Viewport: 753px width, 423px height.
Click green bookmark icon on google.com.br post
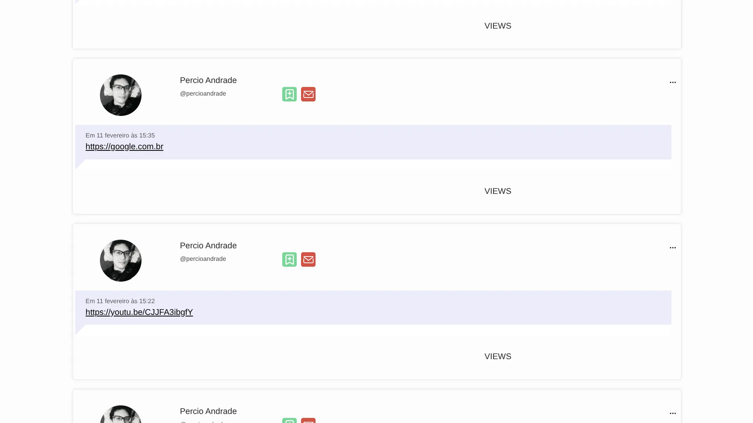[289, 94]
